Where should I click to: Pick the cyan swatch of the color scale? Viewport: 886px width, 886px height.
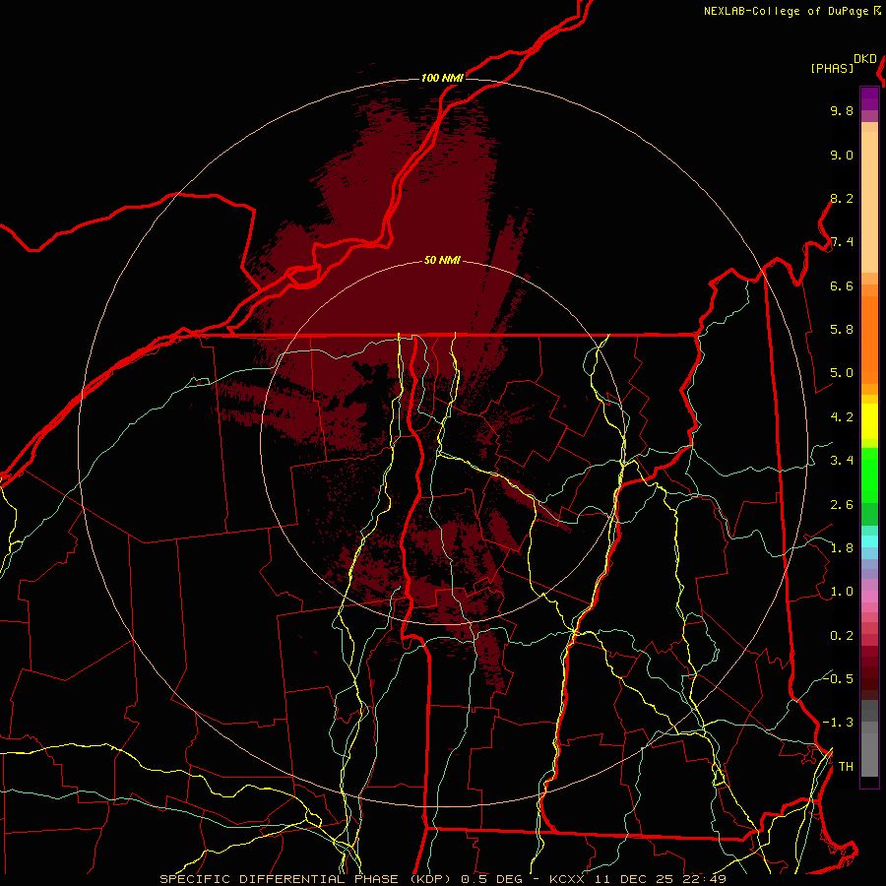869,541
